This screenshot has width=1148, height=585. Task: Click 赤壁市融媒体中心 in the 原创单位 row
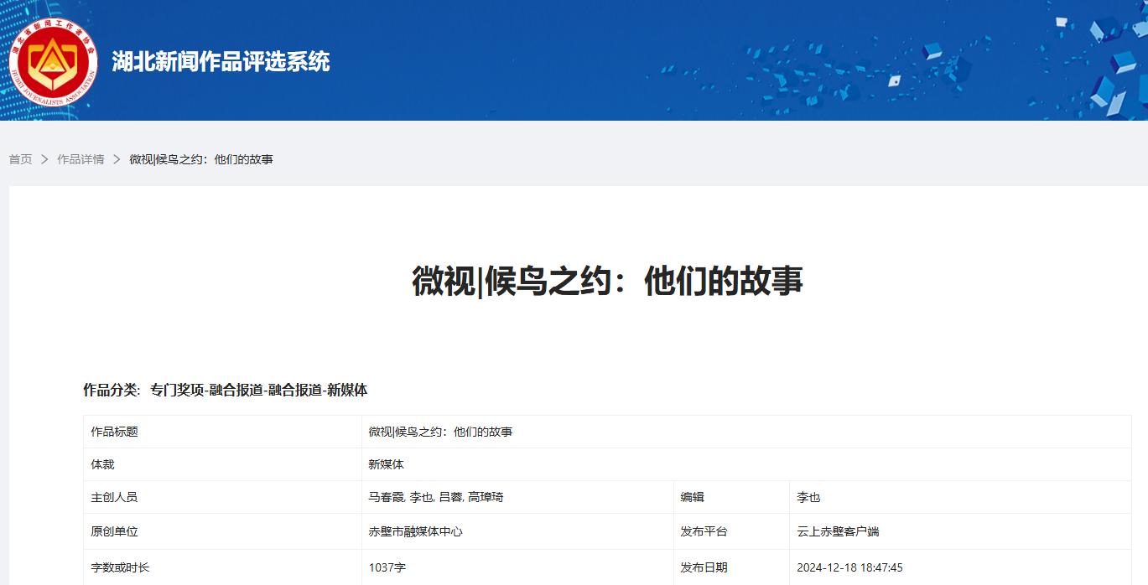point(416,531)
